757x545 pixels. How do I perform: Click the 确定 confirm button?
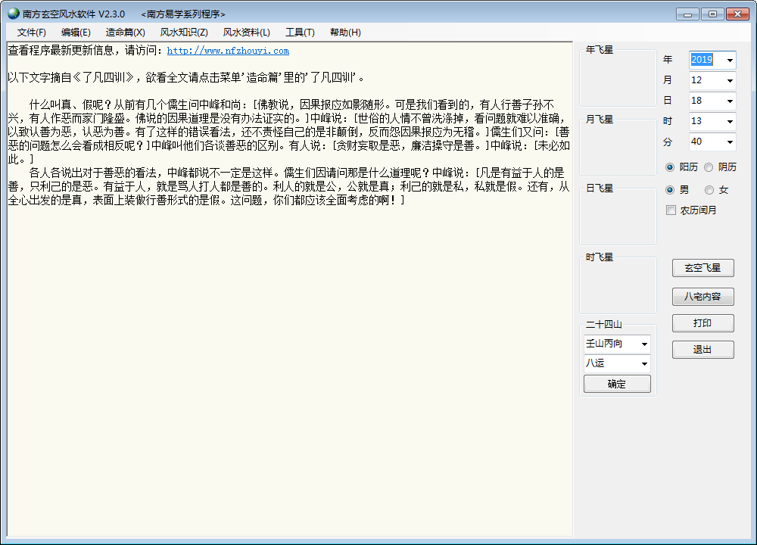[x=617, y=385]
